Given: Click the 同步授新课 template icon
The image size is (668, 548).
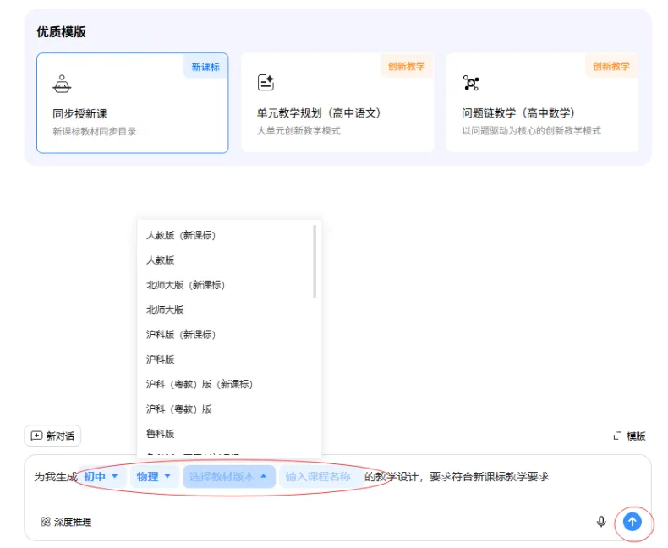Looking at the screenshot, I should [x=62, y=84].
